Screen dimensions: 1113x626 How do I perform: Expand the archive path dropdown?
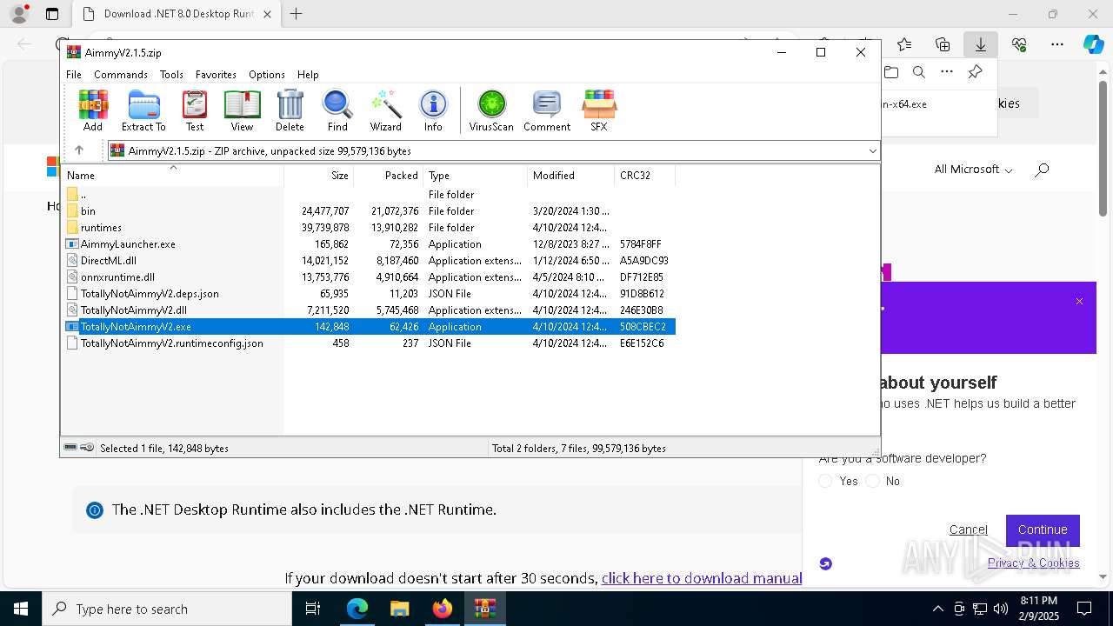point(872,150)
